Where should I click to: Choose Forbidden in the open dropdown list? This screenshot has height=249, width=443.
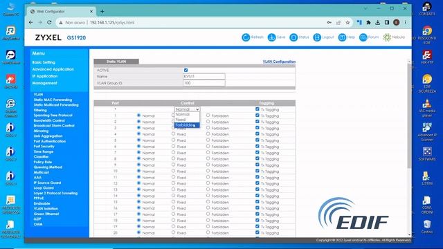[x=187, y=125]
